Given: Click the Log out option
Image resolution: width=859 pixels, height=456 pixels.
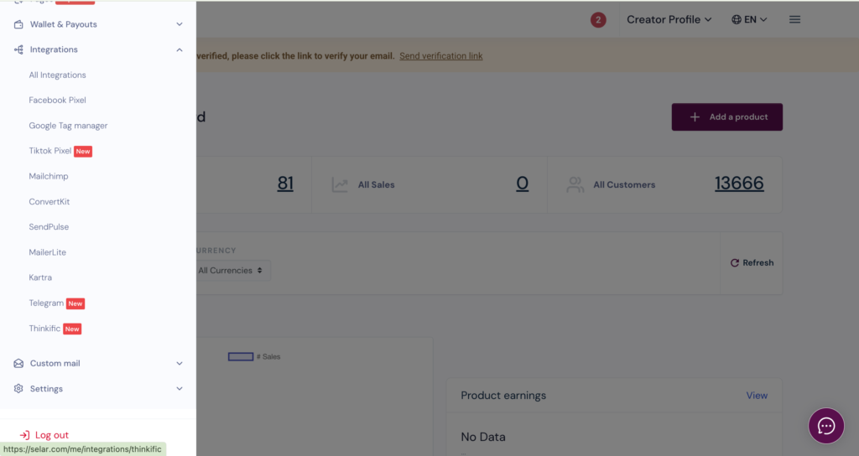Looking at the screenshot, I should coord(51,435).
